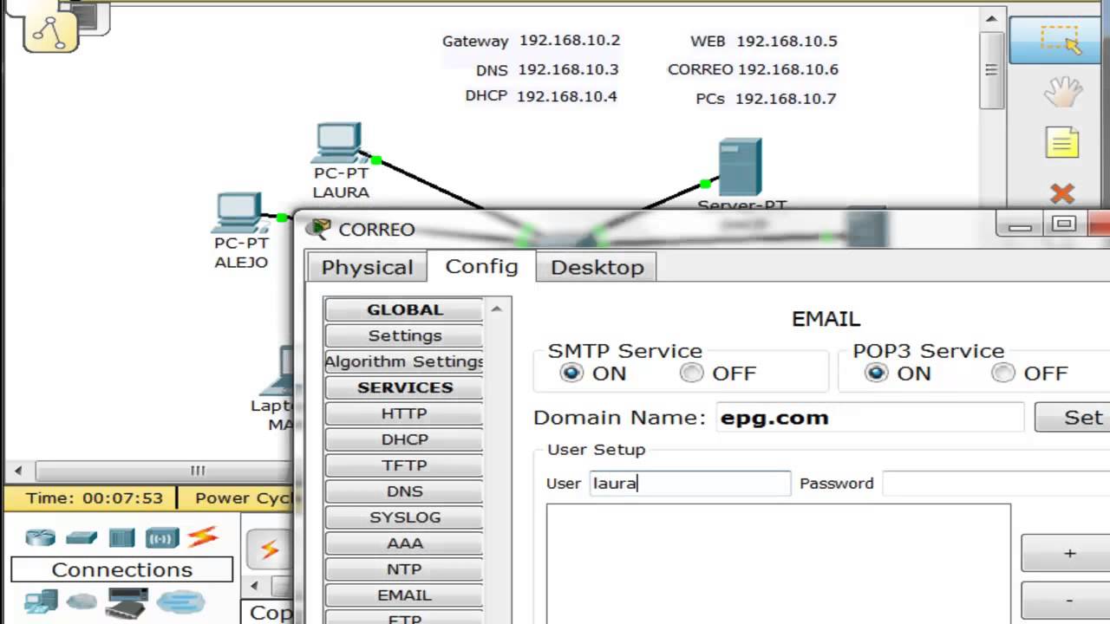Click the Time 00:07:53 status display
The image size is (1110, 624).
coord(93,498)
